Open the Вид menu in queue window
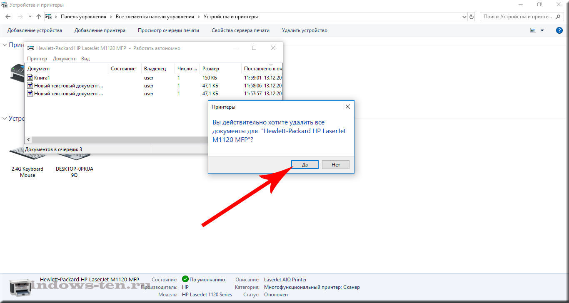569x303 pixels. (85, 59)
